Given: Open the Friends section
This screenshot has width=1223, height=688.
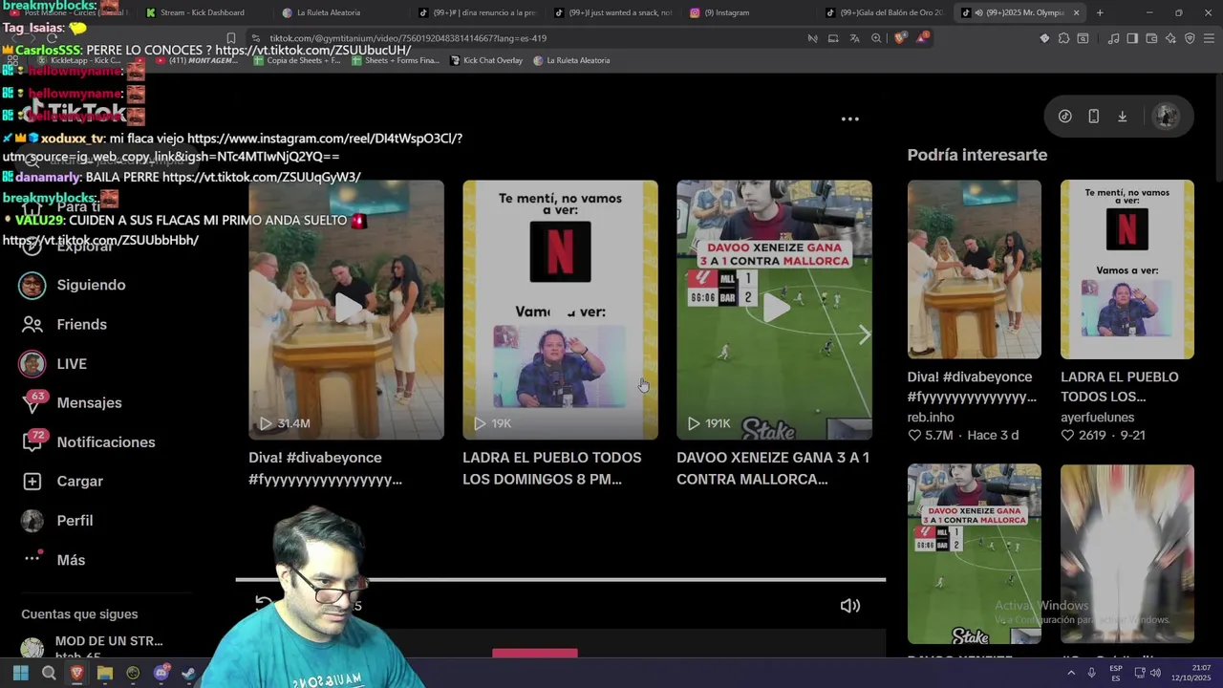Looking at the screenshot, I should coord(64,325).
